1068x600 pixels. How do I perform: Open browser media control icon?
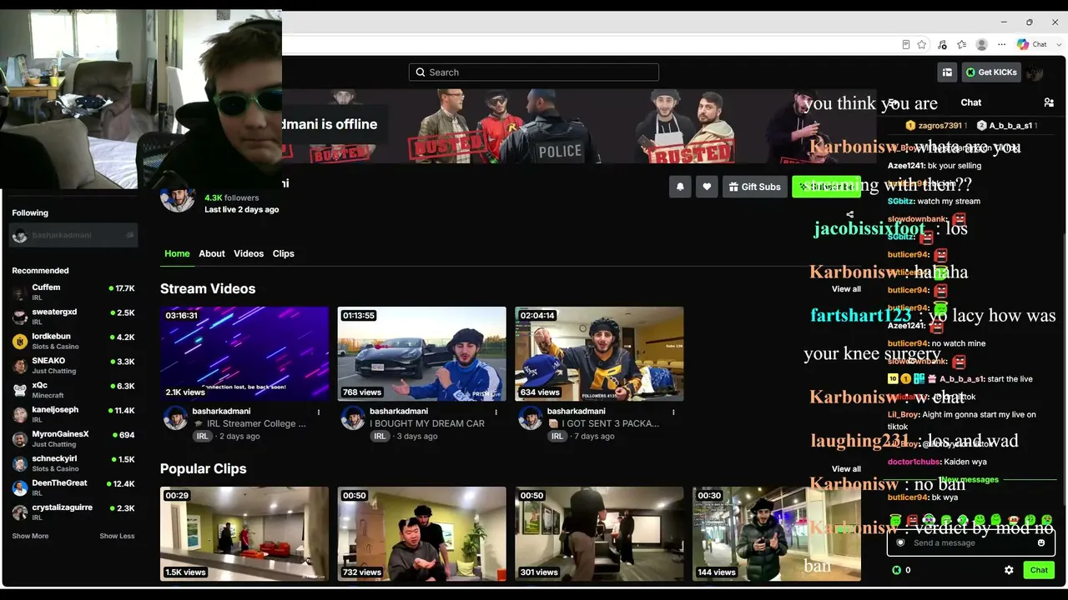pos(942,44)
